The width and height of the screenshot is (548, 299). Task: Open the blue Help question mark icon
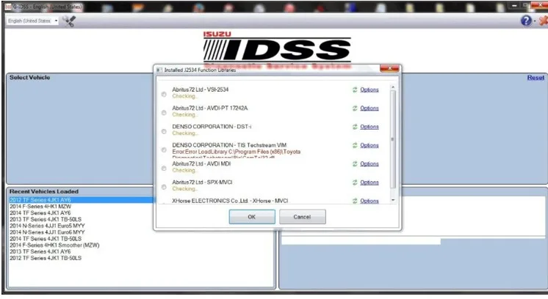pyautogui.click(x=526, y=21)
